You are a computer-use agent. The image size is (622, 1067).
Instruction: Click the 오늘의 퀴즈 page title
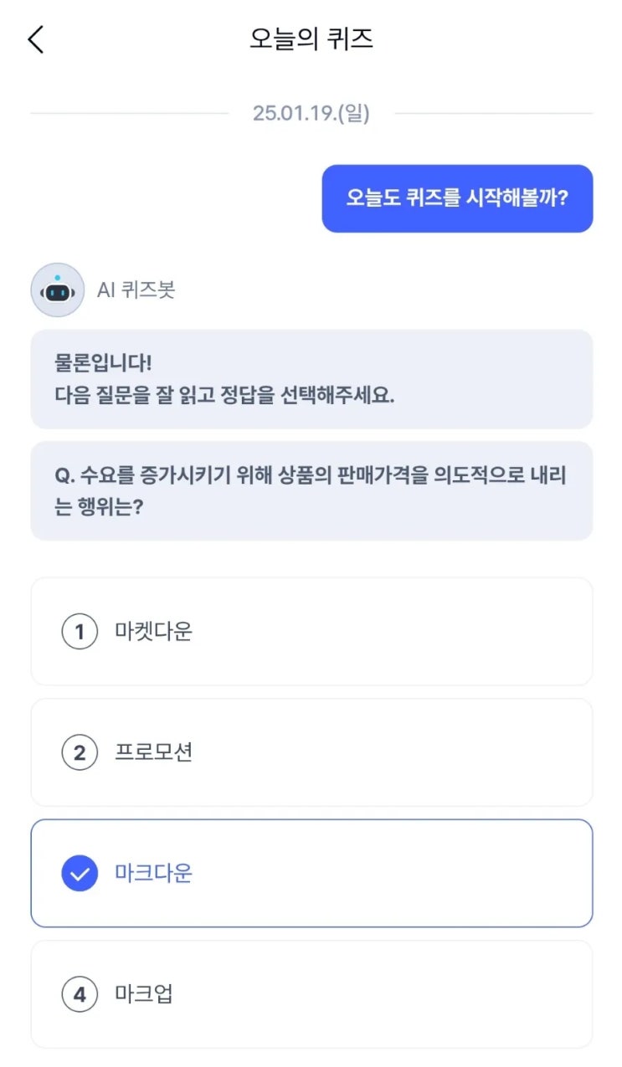tap(311, 39)
